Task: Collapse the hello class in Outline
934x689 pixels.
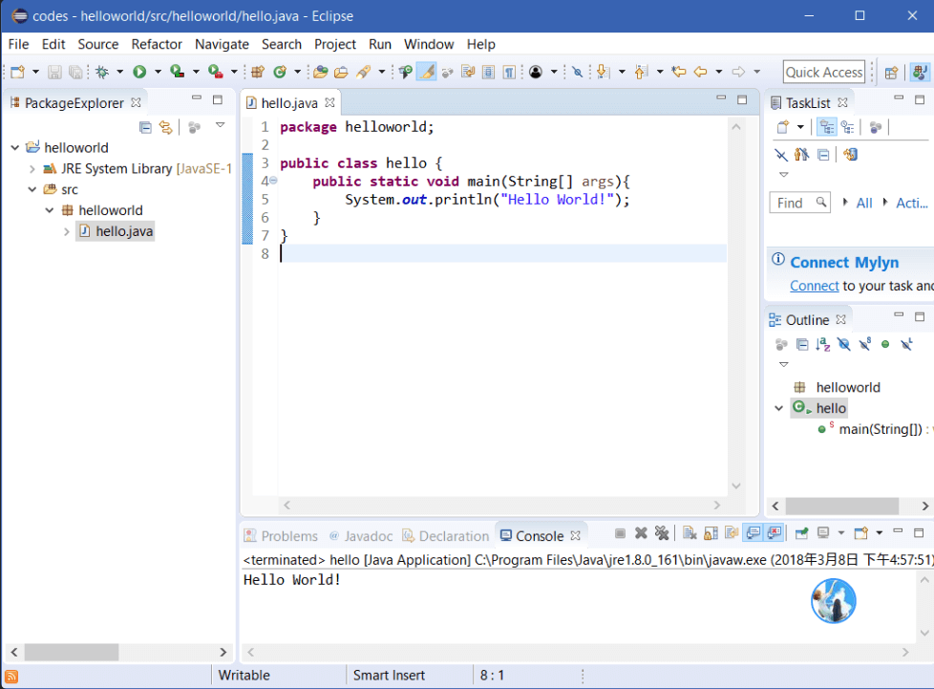Action: (778, 408)
